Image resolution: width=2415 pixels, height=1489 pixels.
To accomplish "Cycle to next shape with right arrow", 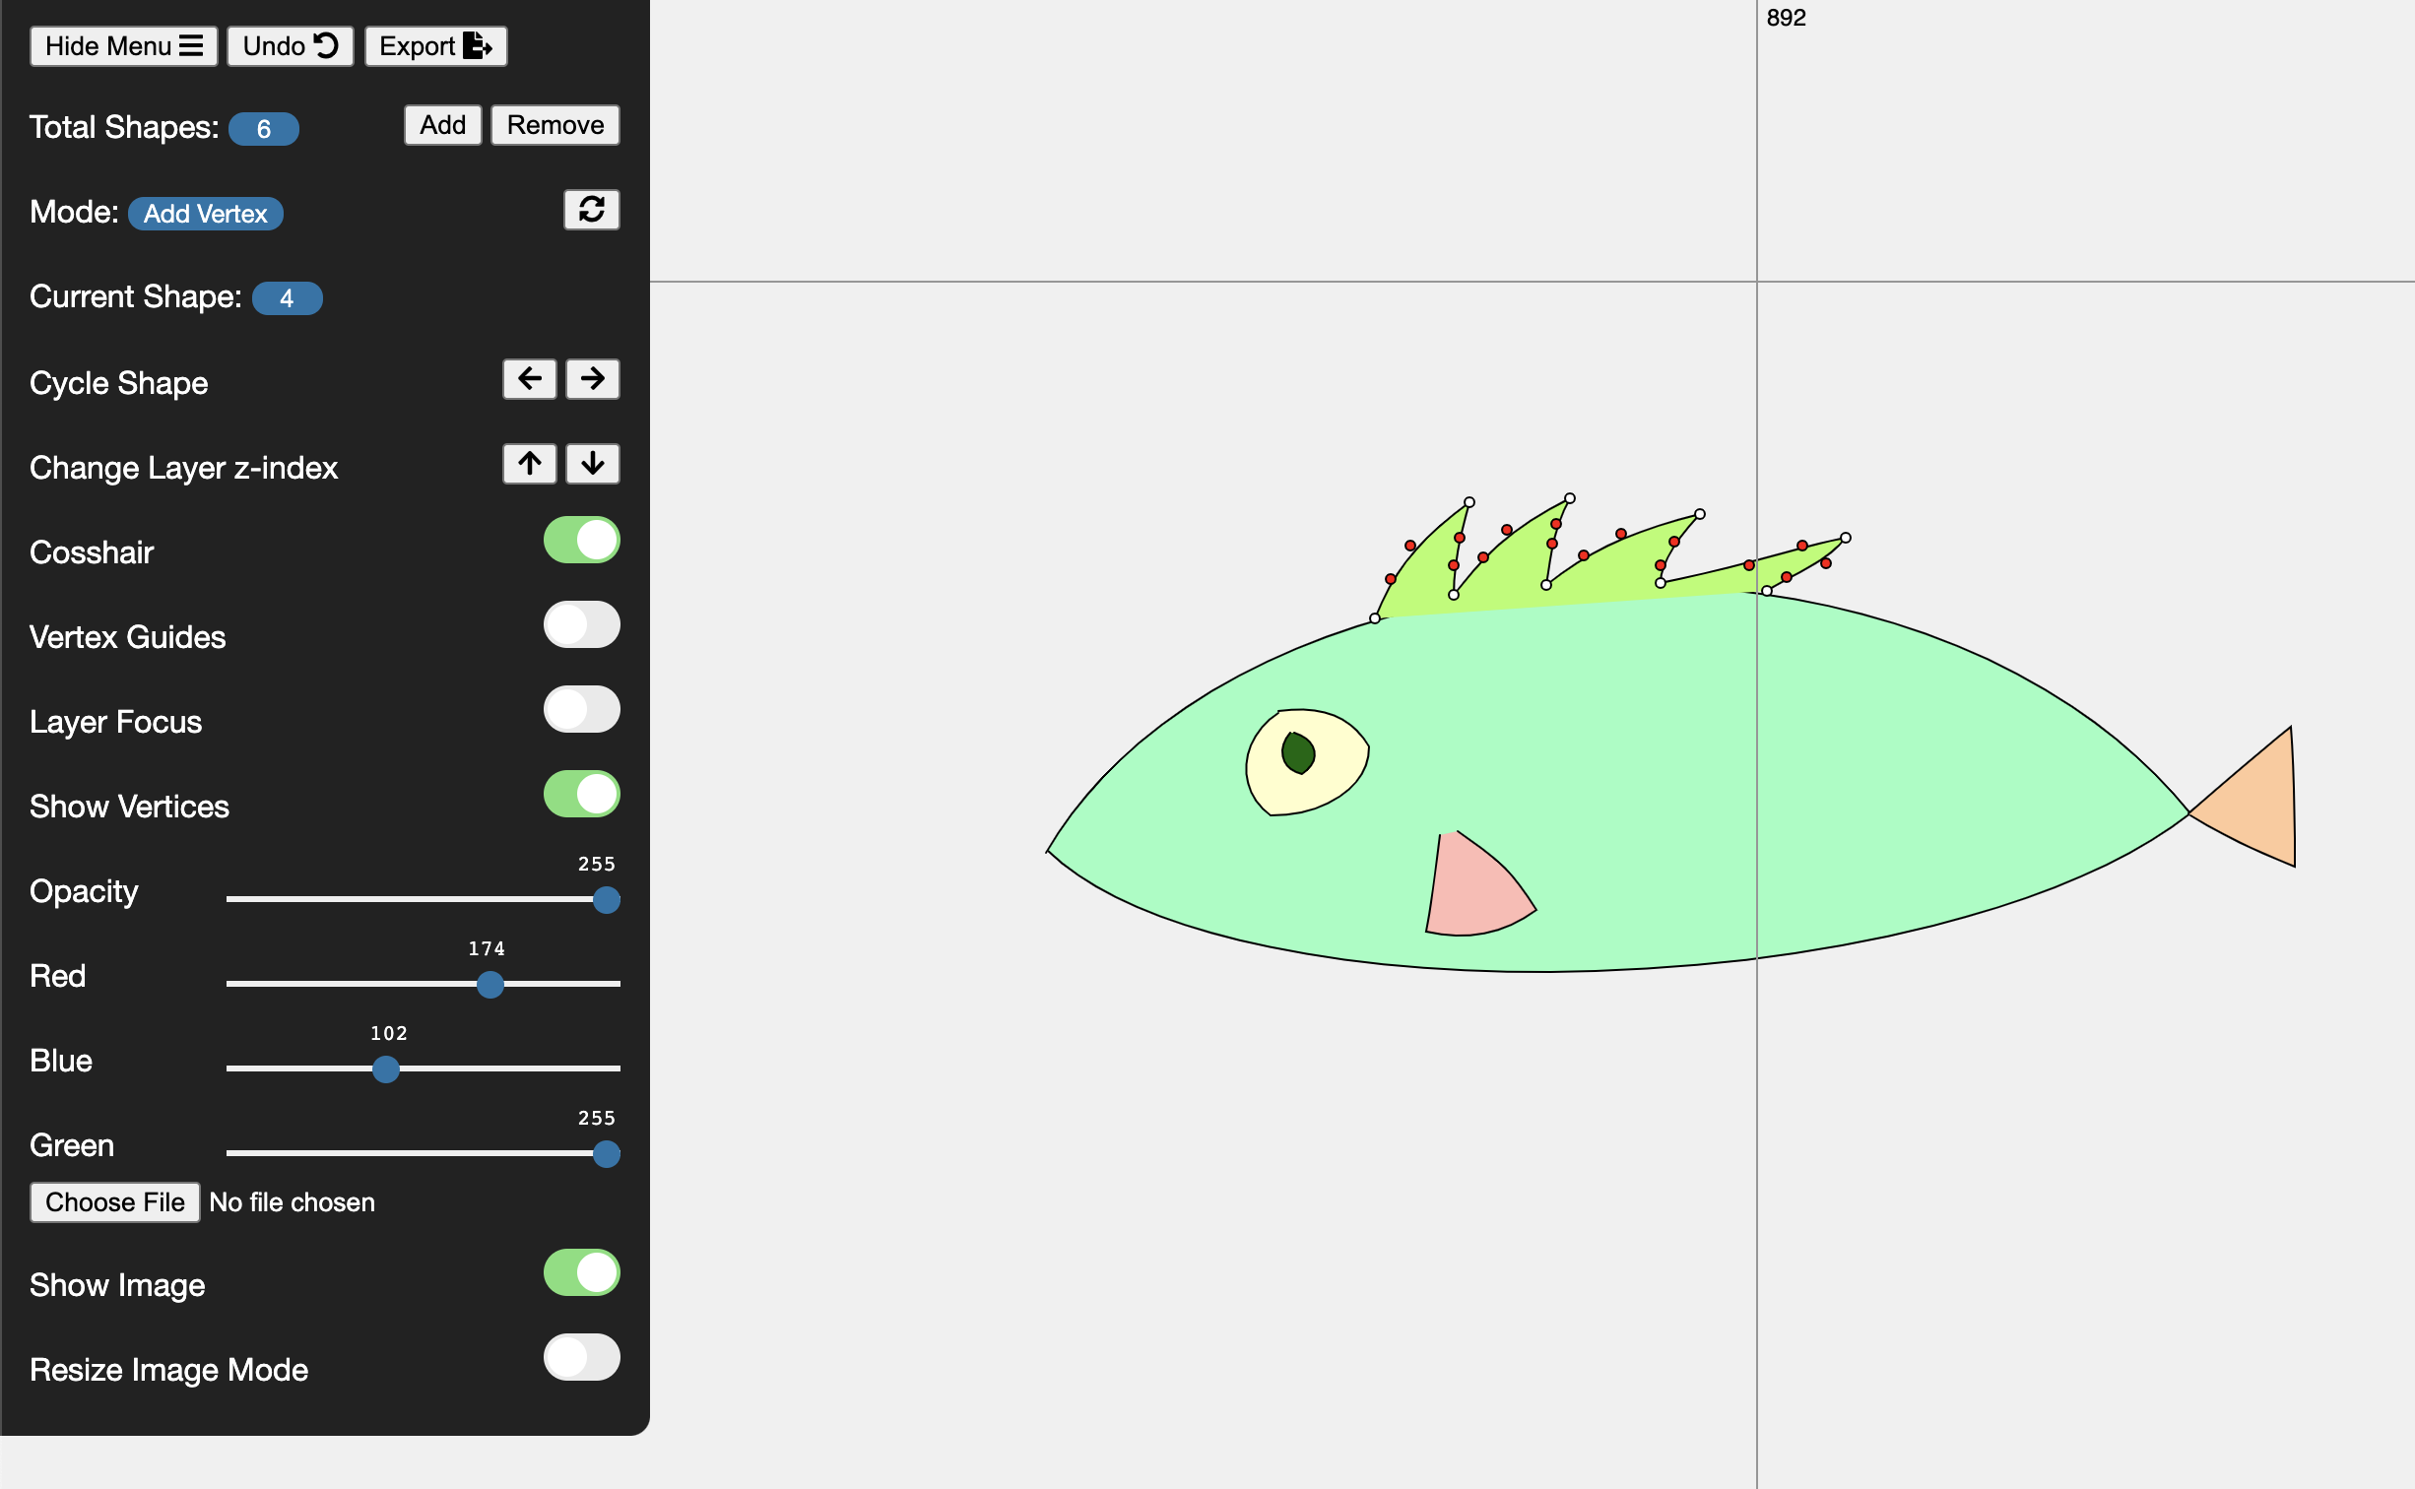I will 592,379.
